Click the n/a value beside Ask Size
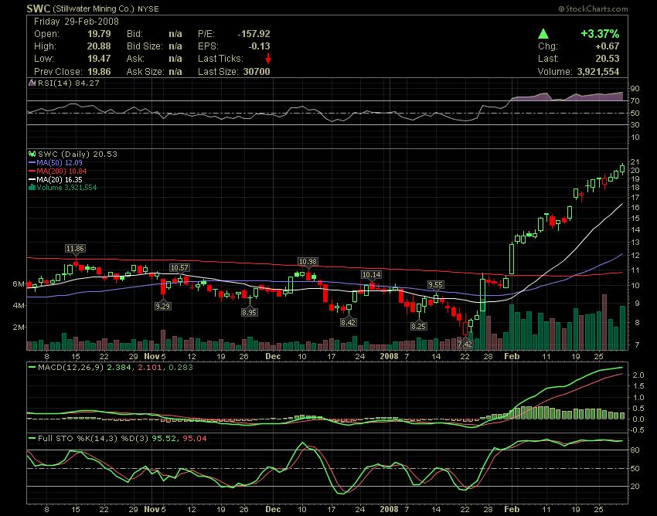Image resolution: width=657 pixels, height=516 pixels. (175, 72)
